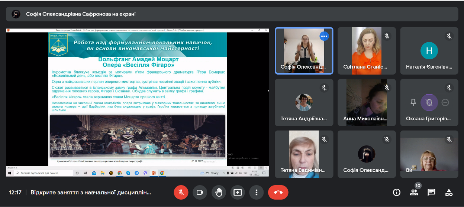Screen dimensions: 464x207
Task: Click muted mic indicator on Ви tile
Action: [x=449, y=139]
